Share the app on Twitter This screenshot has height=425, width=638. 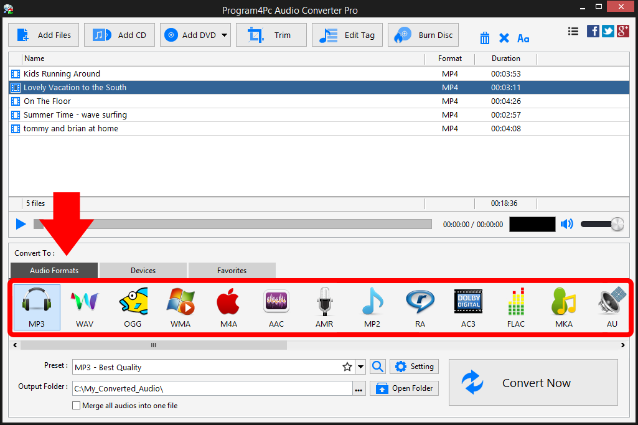click(608, 30)
